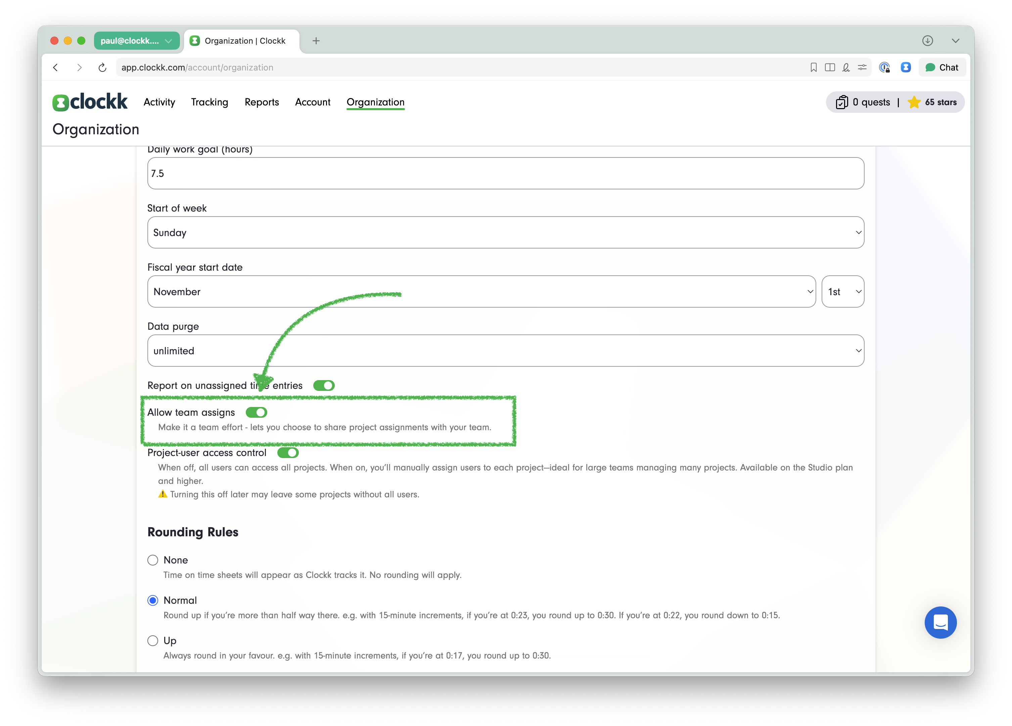
Task: Click the quests clipboard icon
Action: click(841, 102)
